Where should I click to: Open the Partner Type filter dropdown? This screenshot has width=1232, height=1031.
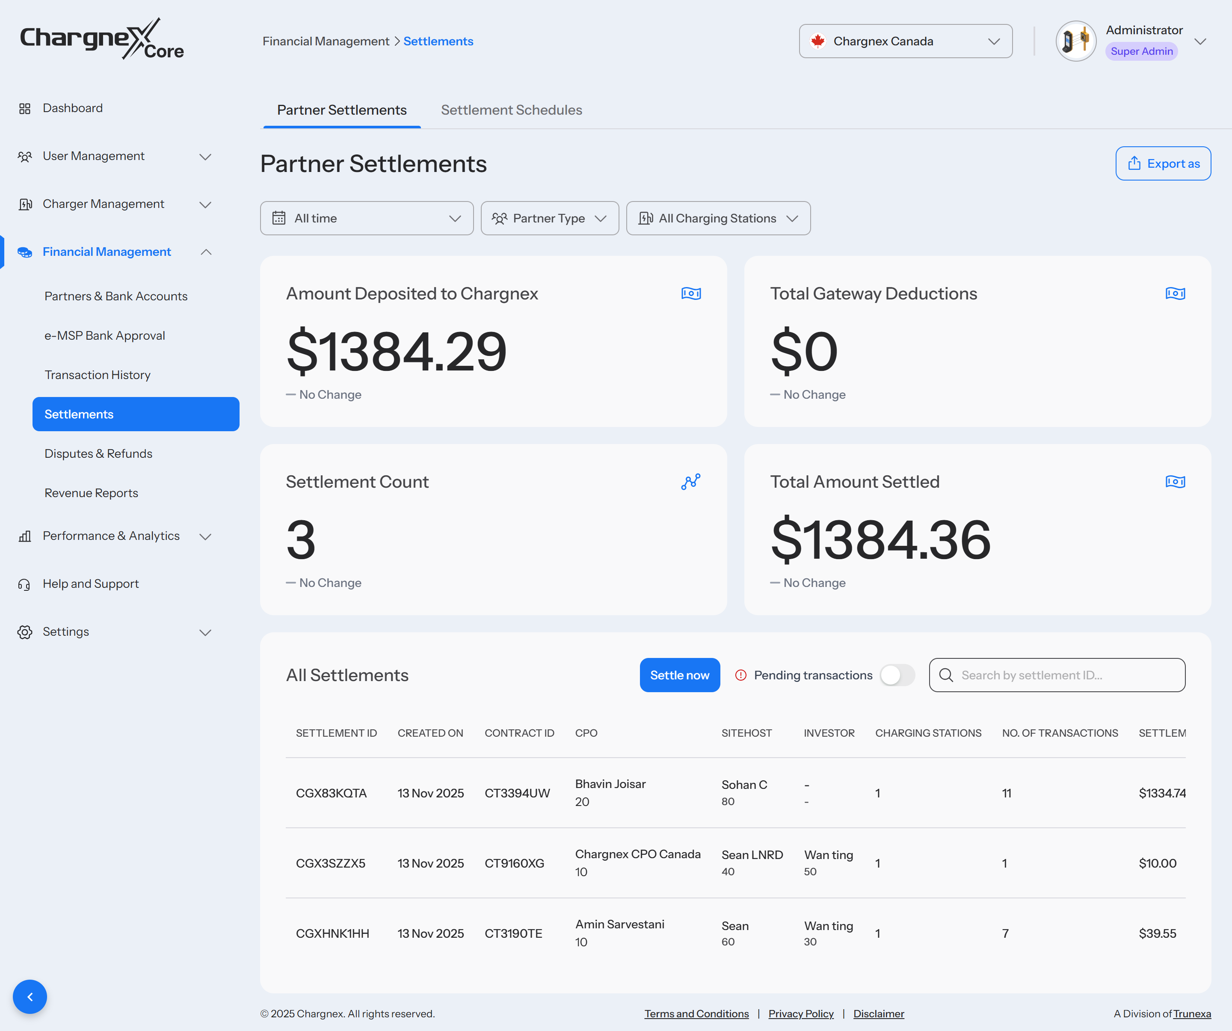point(549,218)
